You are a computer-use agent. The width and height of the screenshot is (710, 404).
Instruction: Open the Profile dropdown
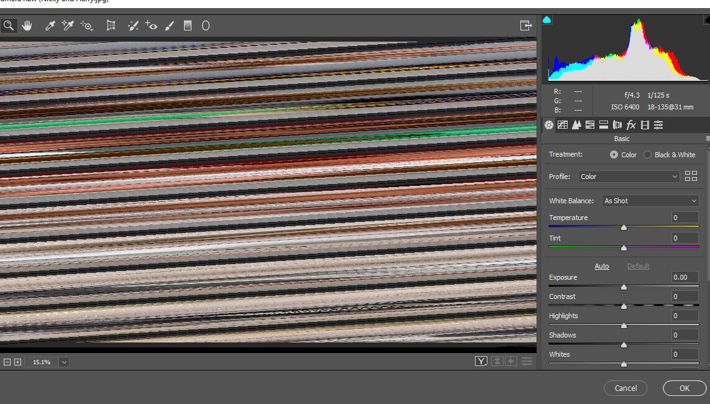(628, 176)
